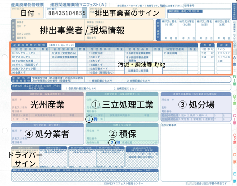Select 3. 破砕 in 中間処理 row
The width and height of the screenshot is (237, 186).
pos(200,116)
